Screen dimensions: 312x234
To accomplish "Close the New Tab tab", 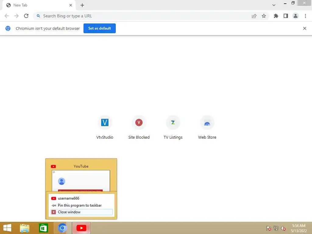I will click(71, 5).
